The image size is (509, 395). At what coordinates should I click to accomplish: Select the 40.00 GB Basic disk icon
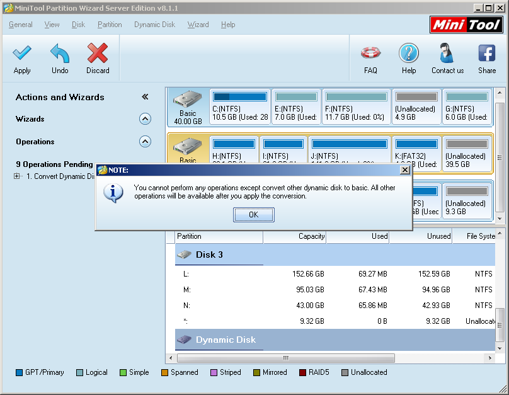coord(188,100)
